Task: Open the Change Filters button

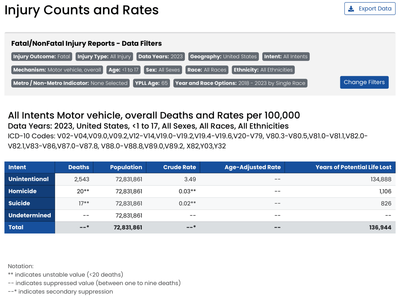Action: pyautogui.click(x=364, y=82)
